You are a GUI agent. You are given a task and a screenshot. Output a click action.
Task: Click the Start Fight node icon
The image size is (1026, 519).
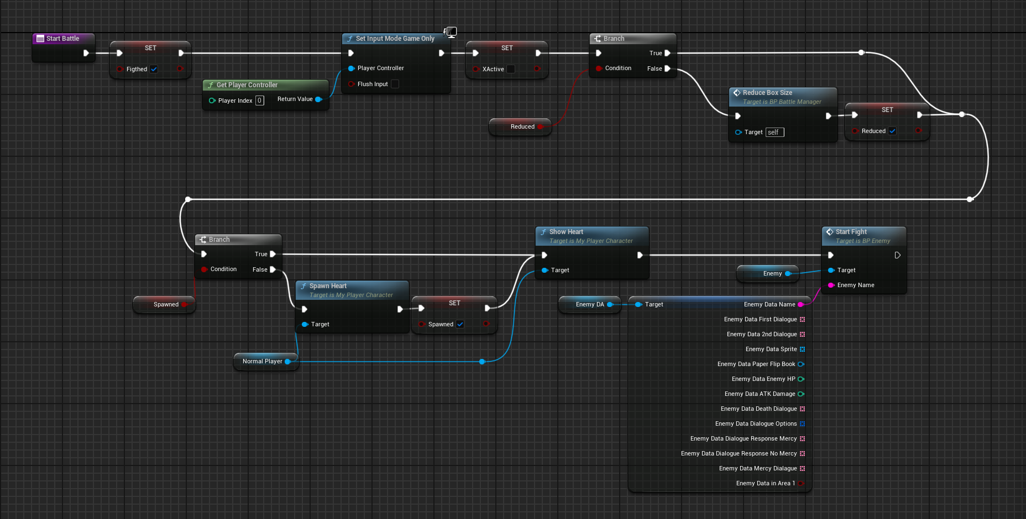coord(830,232)
